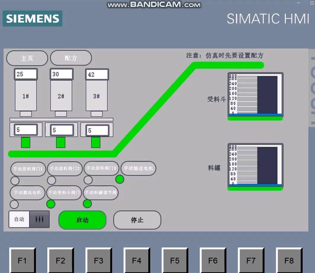
Task: Open the 配方 recipe screen
Action: (71, 58)
